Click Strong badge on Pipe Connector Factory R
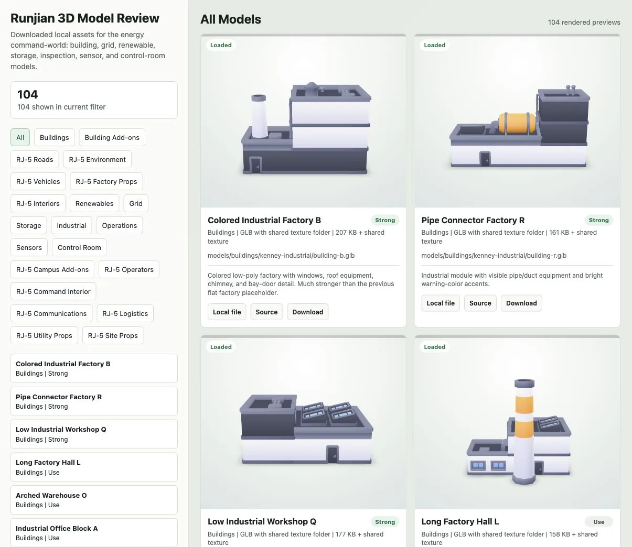Viewport: 632px width, 547px height. click(598, 220)
